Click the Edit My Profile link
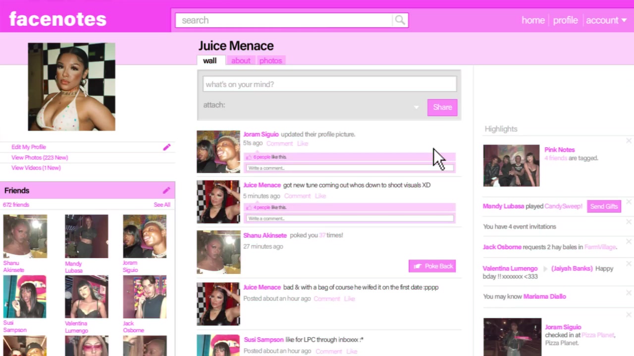 (x=29, y=147)
